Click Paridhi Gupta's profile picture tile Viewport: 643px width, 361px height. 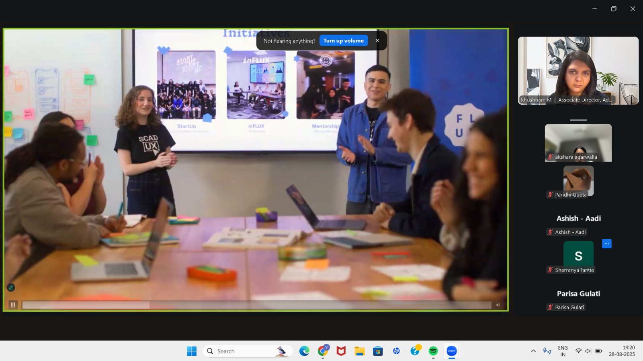tap(578, 180)
